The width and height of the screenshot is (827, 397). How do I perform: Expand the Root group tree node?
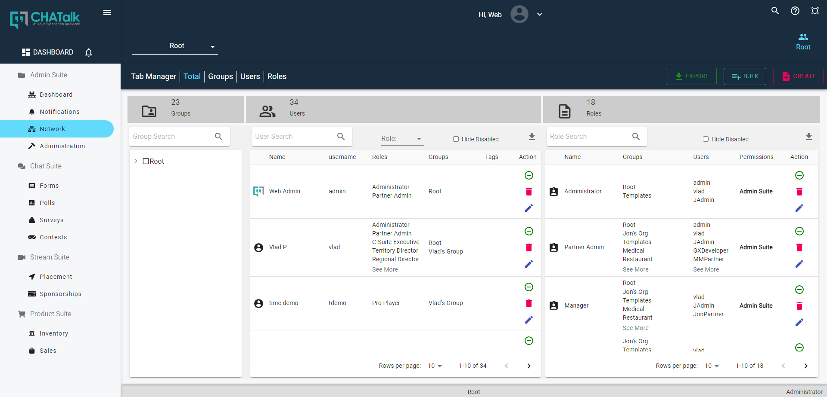136,161
